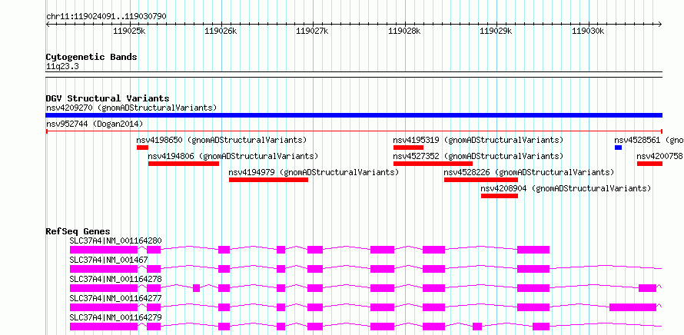Select the red nsv4194806 variant bar
684x335 pixels.
coord(184,164)
